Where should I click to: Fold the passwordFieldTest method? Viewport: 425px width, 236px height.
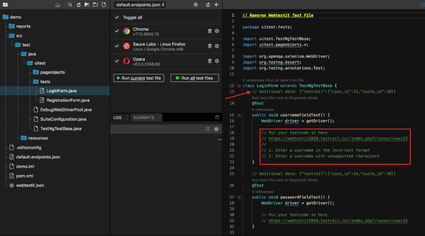(x=239, y=197)
